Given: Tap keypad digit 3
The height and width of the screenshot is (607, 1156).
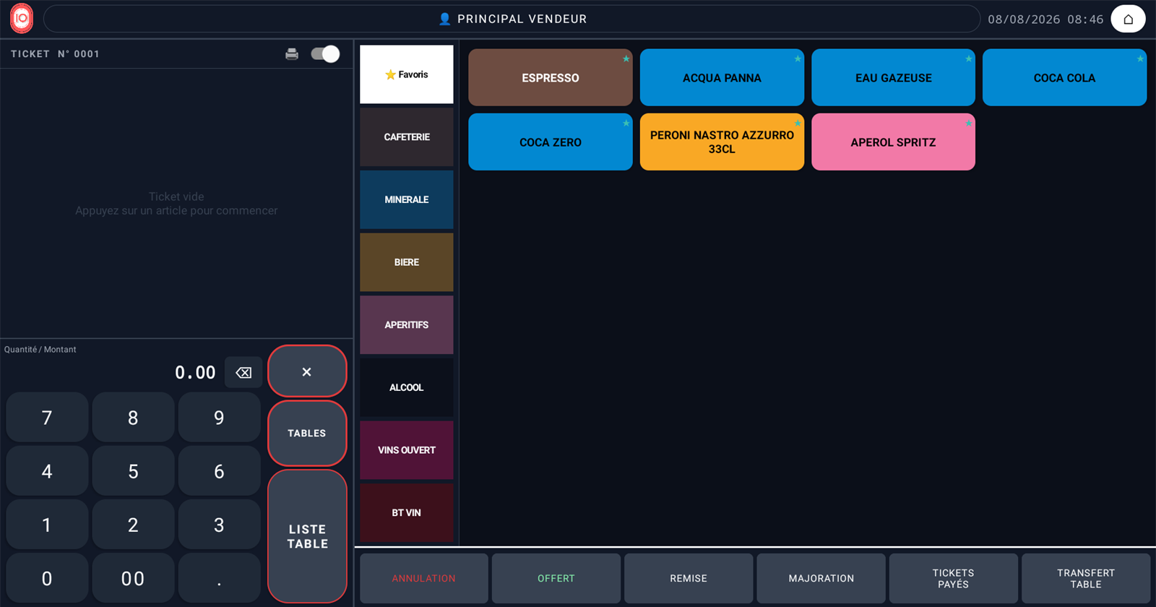Looking at the screenshot, I should click(x=219, y=525).
